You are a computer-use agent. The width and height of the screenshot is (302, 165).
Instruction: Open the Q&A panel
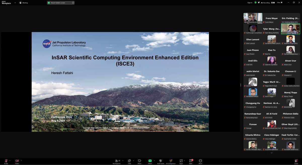191,161
